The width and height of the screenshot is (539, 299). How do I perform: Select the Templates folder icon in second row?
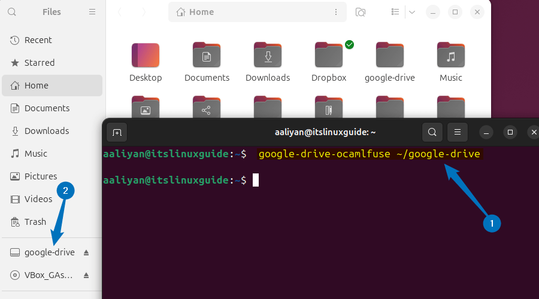pos(329,107)
